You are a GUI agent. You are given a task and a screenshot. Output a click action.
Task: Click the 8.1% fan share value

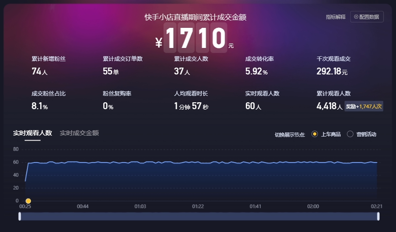coord(40,106)
